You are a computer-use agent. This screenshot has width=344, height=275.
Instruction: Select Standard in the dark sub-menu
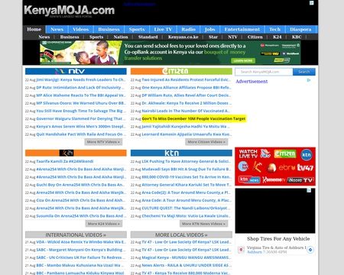[148, 37]
